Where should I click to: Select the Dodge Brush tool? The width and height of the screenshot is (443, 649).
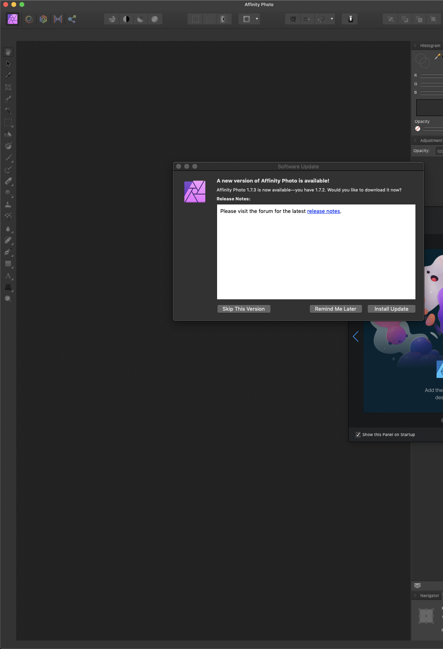(x=8, y=193)
